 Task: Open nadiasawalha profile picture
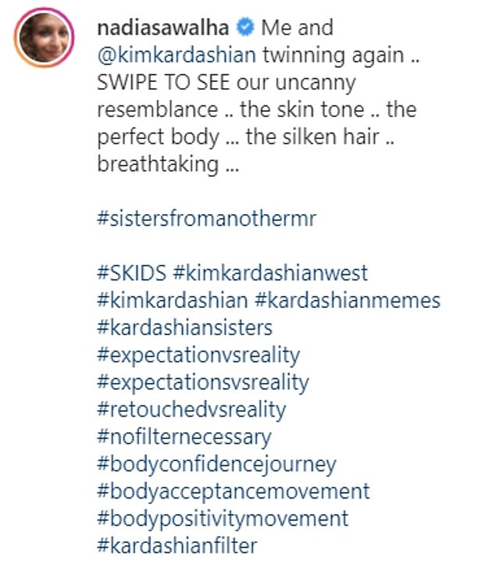tap(44, 38)
